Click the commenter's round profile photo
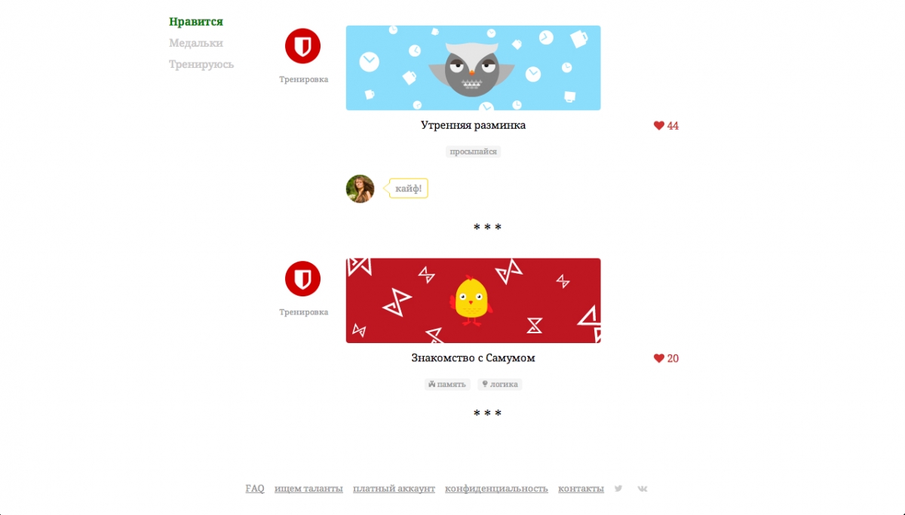905x515 pixels. (360, 189)
